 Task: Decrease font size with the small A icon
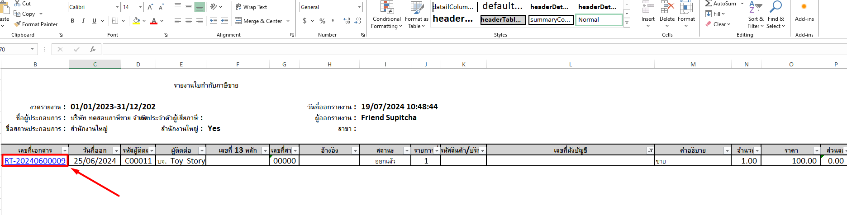(161, 7)
